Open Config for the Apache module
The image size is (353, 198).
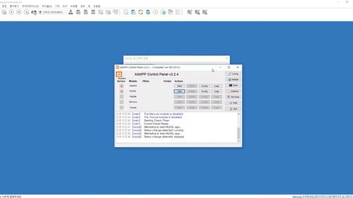pyautogui.click(x=204, y=86)
